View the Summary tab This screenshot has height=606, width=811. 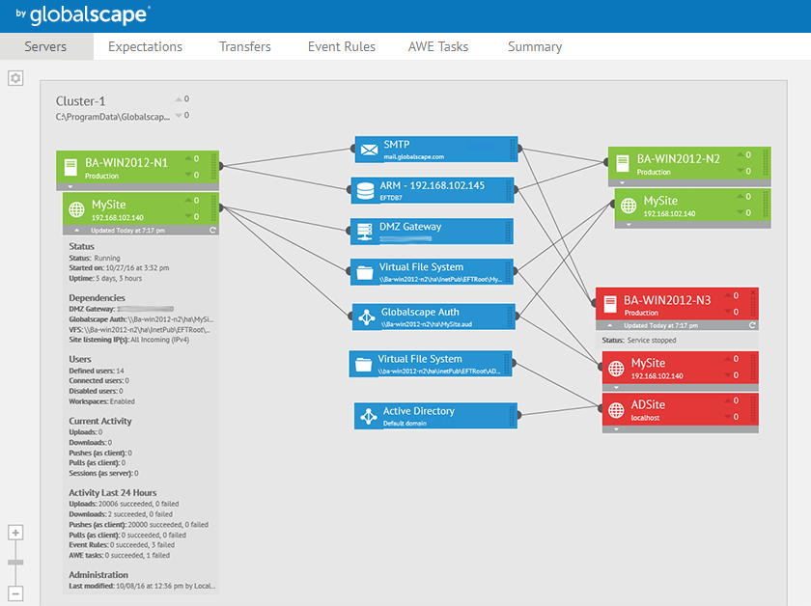535,46
